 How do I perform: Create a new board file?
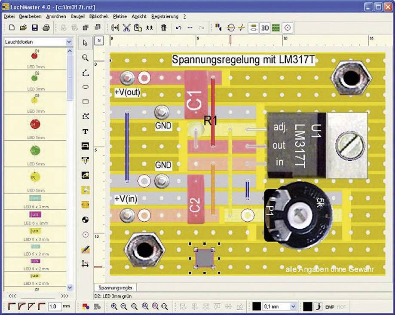[x=12, y=28]
